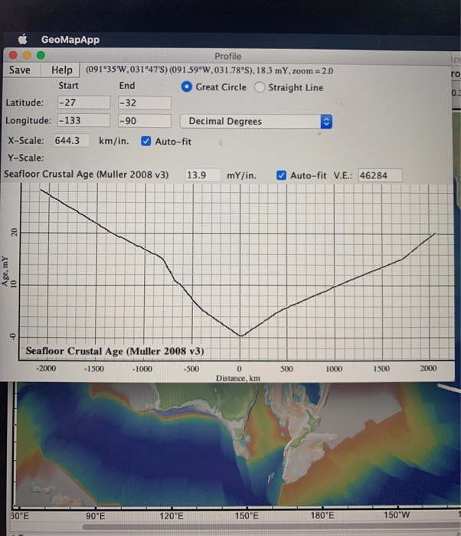Click the horizontal scrollbar below the map
The height and width of the screenshot is (536, 461).
270,527
